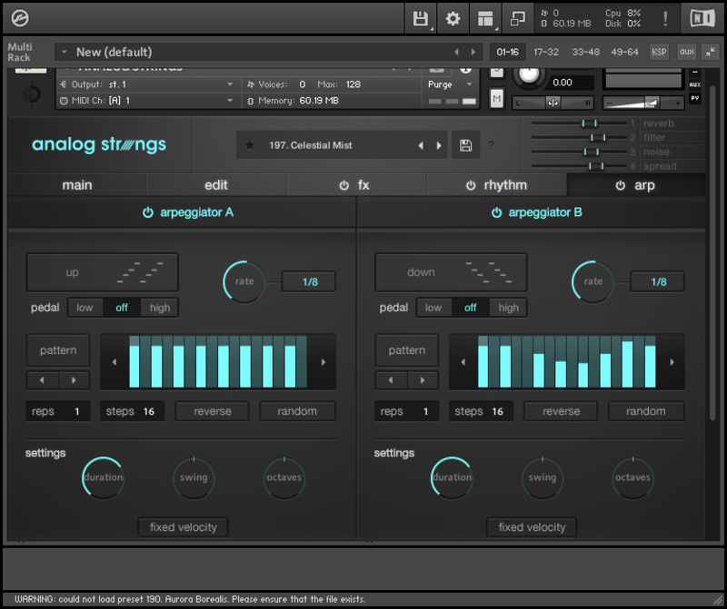Image resolution: width=727 pixels, height=609 pixels.
Task: Set arpeggiator B pedal to low
Action: [x=433, y=308]
